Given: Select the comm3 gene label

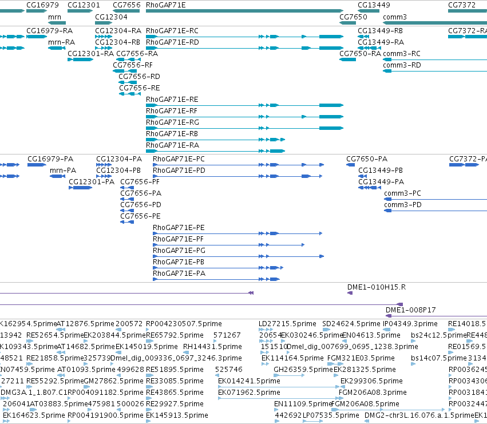Looking at the screenshot, I should point(395,17).
